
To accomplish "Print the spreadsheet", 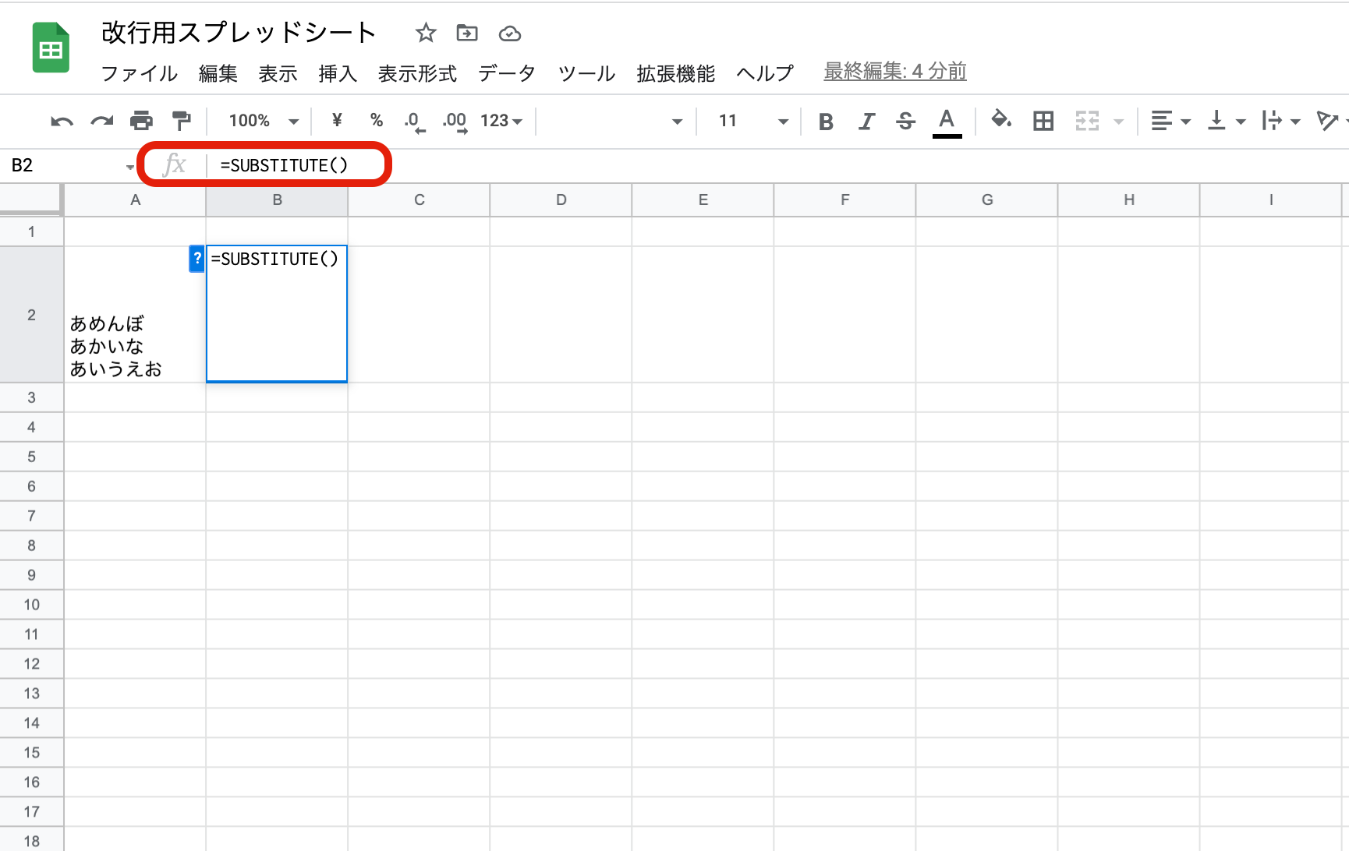I will [141, 121].
